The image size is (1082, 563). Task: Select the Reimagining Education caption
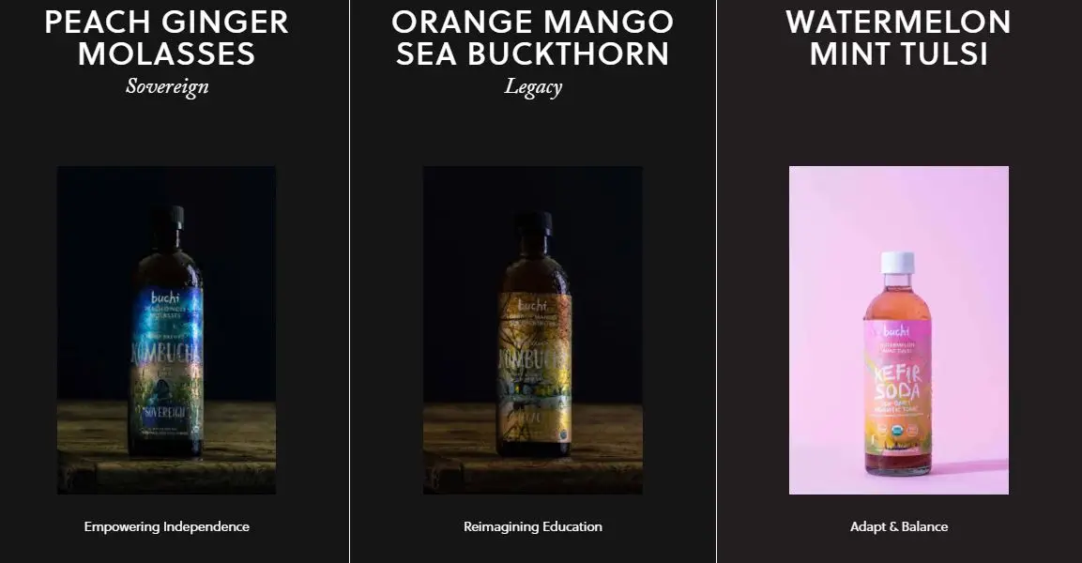point(533,526)
